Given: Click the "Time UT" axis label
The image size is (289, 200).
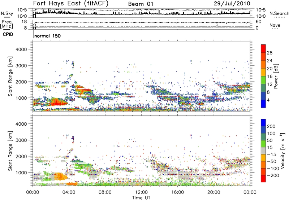Looking at the screenshot, I should 141,198.
